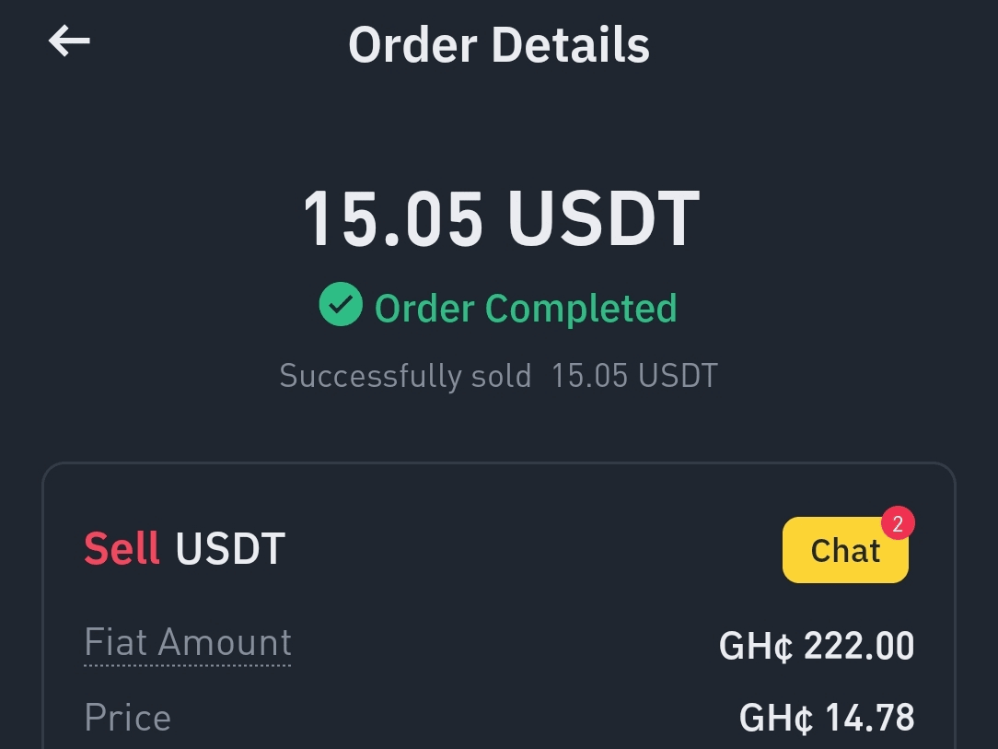Screen dimensions: 998x749
Task: Click the Order Details page title
Action: pos(499,44)
